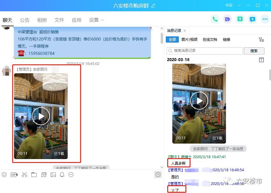Switch to the 公告 tab

coord(24,20)
